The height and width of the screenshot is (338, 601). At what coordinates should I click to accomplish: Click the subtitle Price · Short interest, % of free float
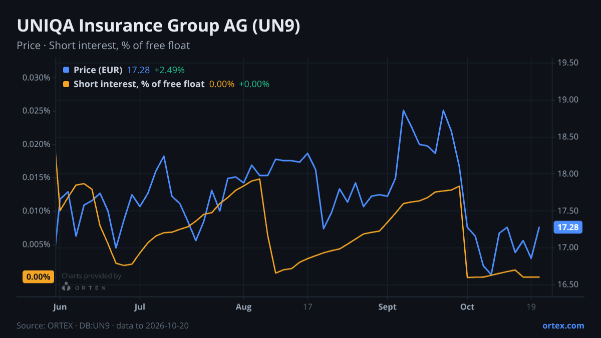pos(103,46)
